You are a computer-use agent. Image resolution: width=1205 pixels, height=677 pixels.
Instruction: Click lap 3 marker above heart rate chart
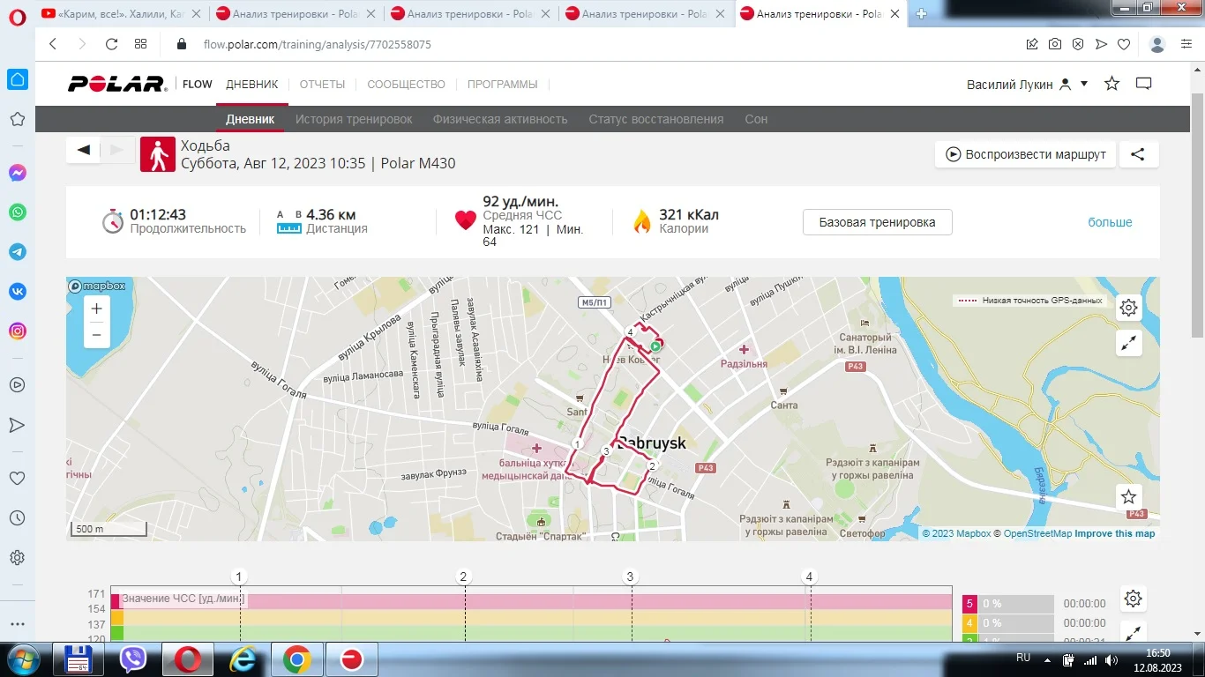(630, 577)
